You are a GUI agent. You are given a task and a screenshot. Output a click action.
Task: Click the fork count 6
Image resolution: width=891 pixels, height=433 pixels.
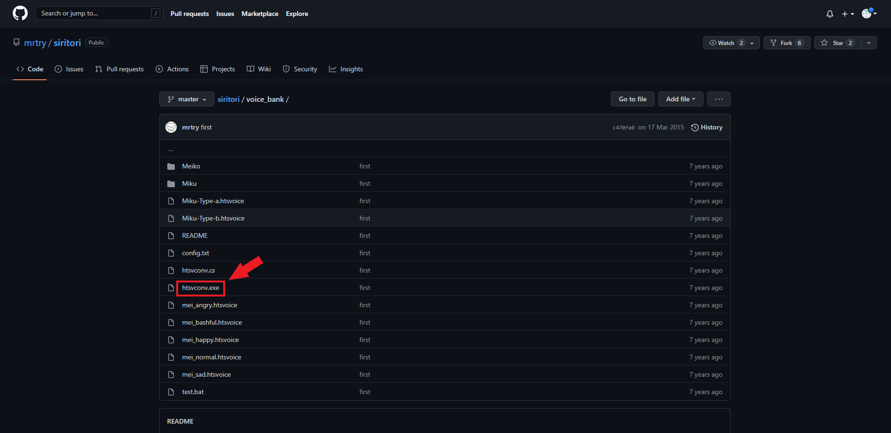coord(799,43)
